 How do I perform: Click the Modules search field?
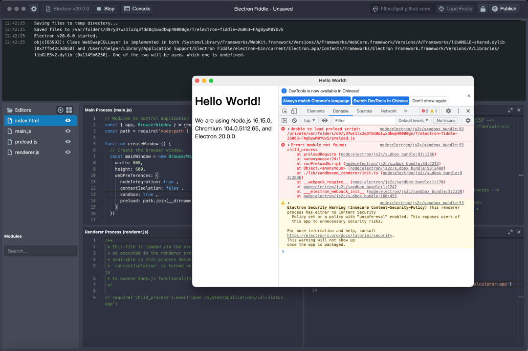[x=41, y=251]
